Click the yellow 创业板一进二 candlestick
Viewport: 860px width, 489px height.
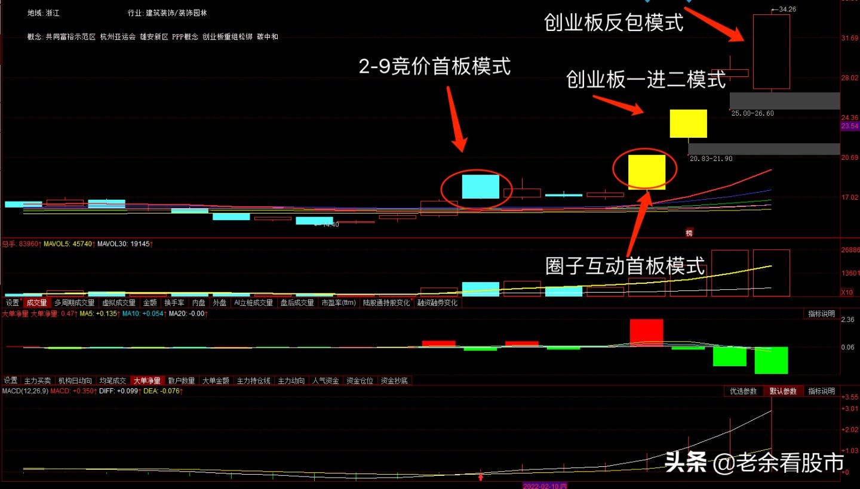coord(688,123)
